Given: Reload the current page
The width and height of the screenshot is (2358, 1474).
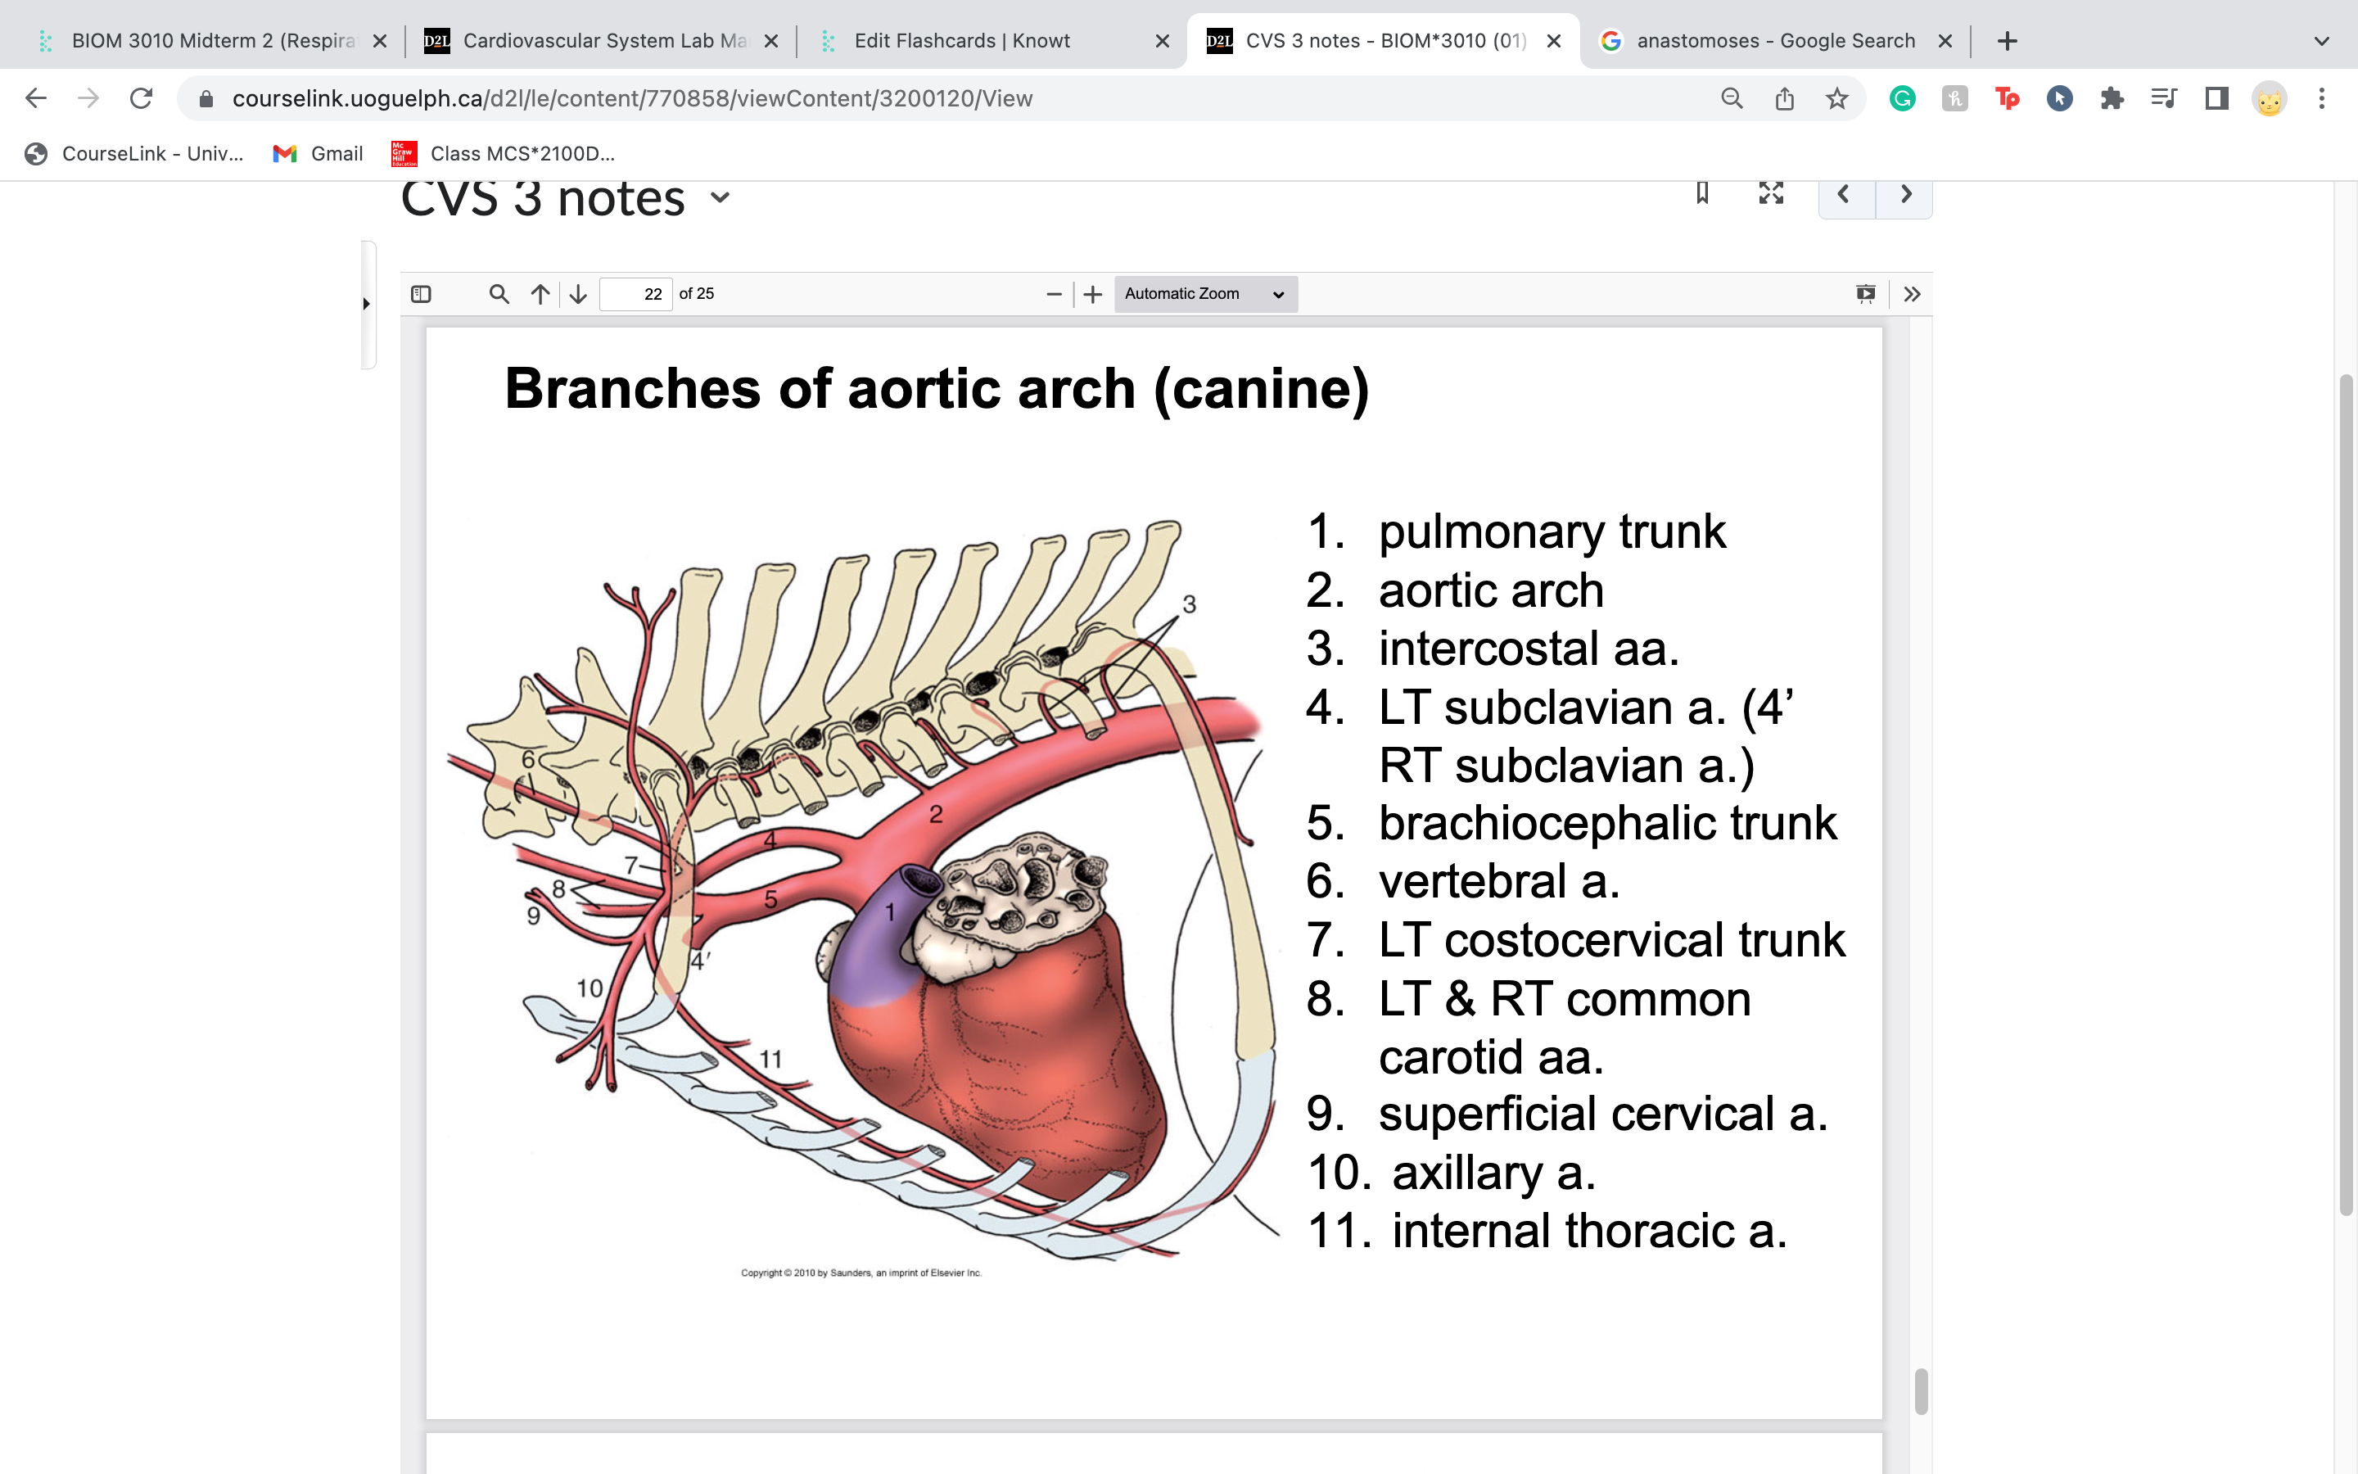Looking at the screenshot, I should pos(142,98).
